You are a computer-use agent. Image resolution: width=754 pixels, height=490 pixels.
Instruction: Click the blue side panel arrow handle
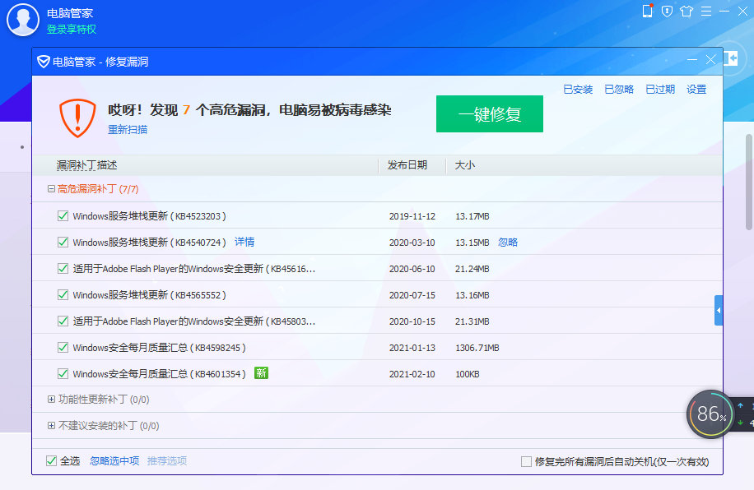point(719,310)
